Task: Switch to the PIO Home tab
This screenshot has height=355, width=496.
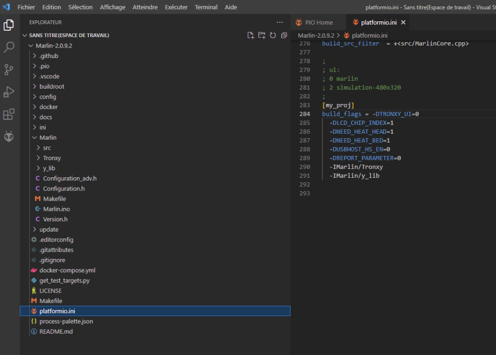Action: tap(318, 22)
